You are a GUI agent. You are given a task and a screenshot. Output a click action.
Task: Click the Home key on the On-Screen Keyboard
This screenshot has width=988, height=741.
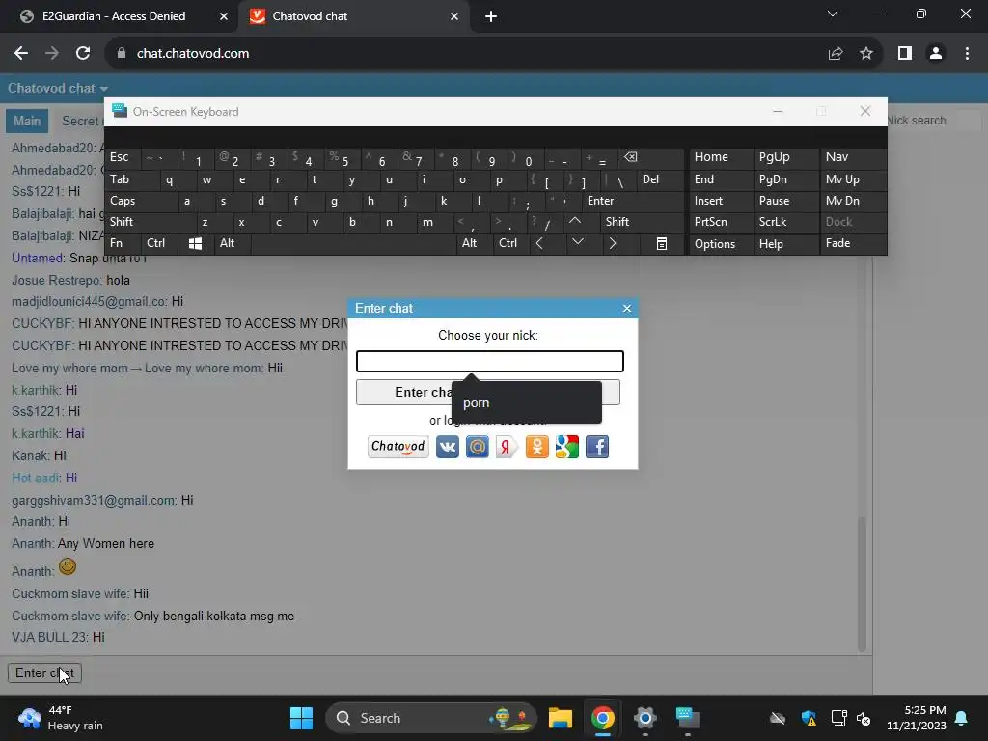[x=721, y=157]
